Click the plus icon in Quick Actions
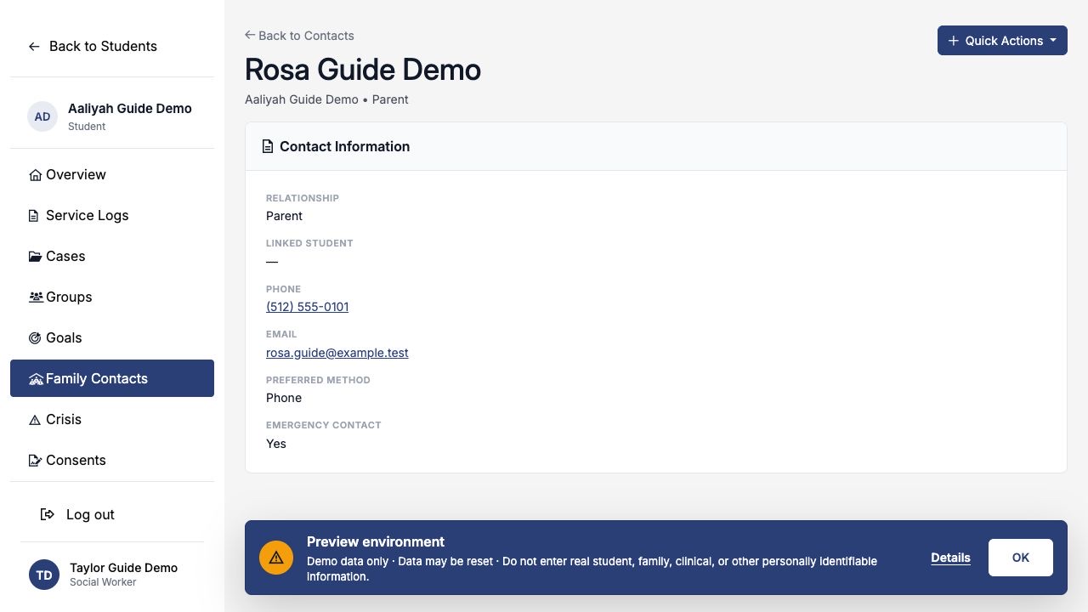Screen dimensions: 1088x612 pos(954,41)
